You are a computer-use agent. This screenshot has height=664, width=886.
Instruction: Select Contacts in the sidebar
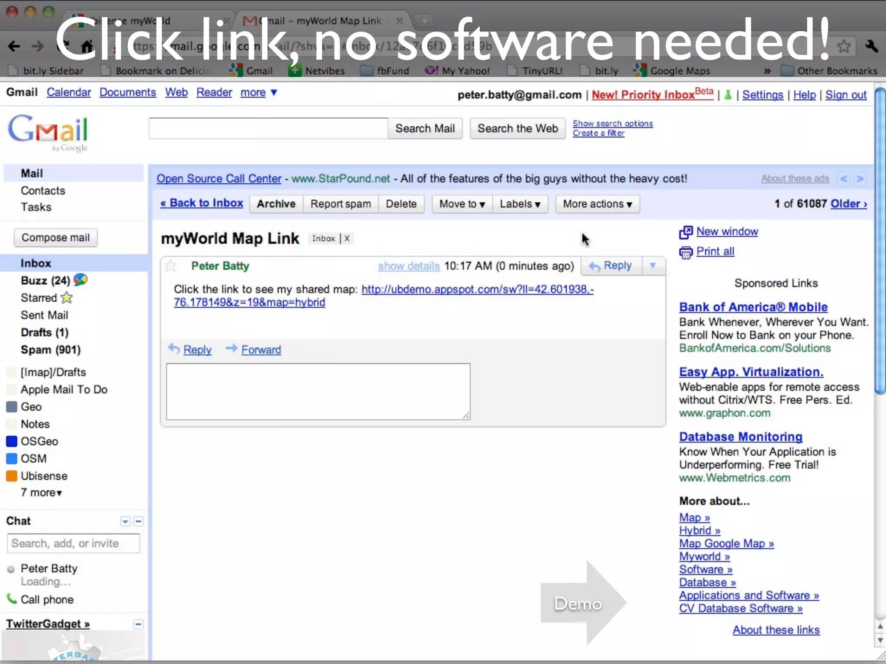coord(43,191)
